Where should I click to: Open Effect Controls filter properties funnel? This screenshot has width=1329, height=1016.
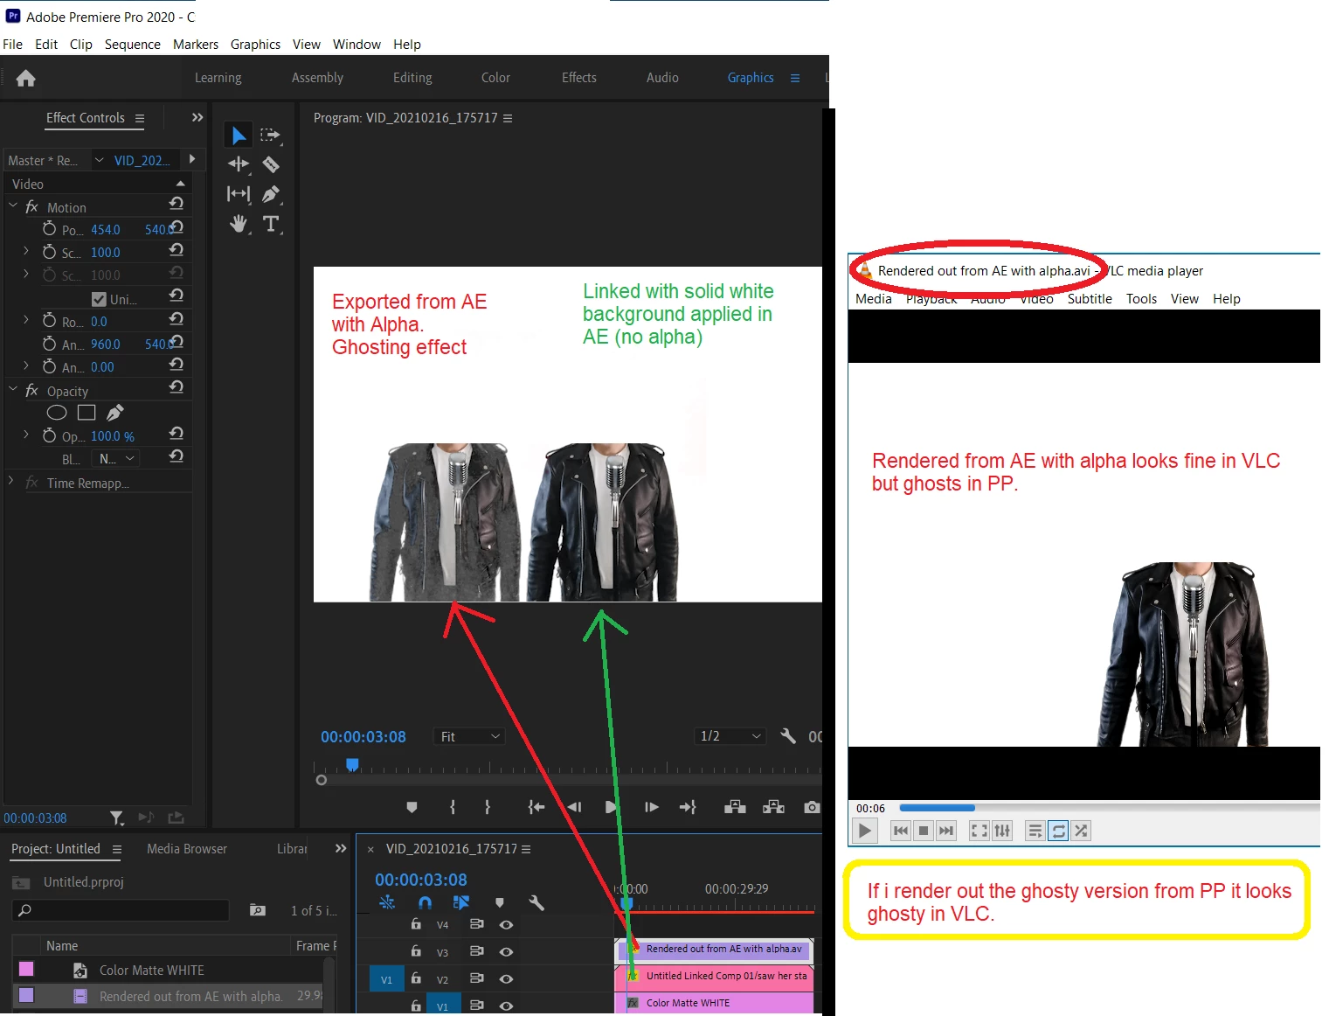[x=117, y=818]
